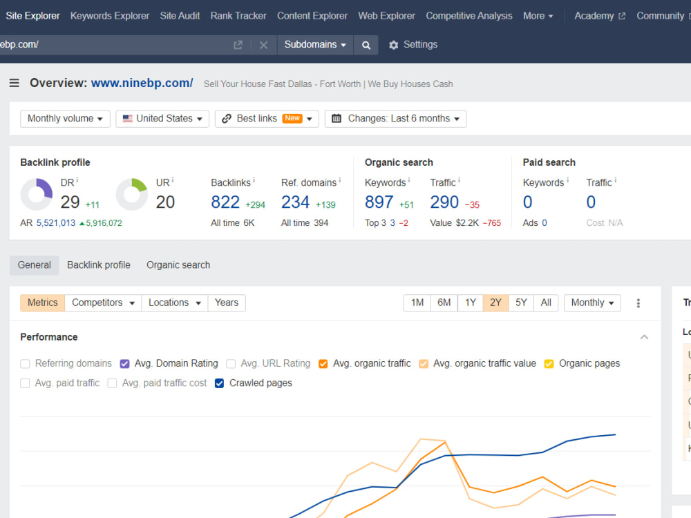Set chart range to 6M
Image resolution: width=691 pixels, height=518 pixels.
pos(444,303)
